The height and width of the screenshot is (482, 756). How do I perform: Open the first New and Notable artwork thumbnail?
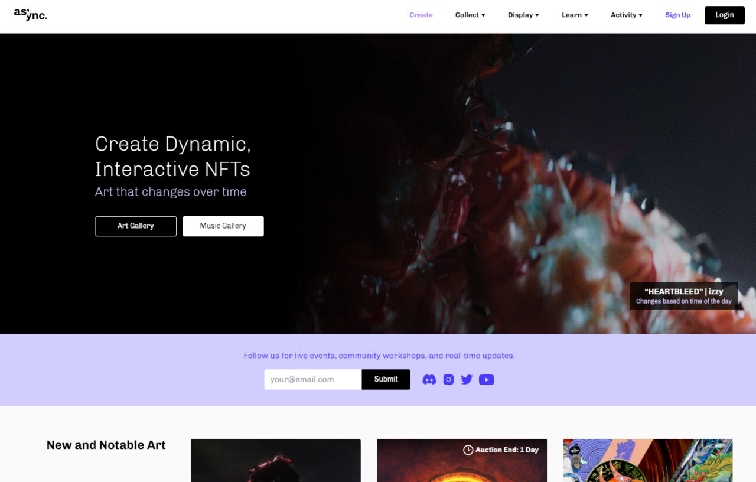275,461
